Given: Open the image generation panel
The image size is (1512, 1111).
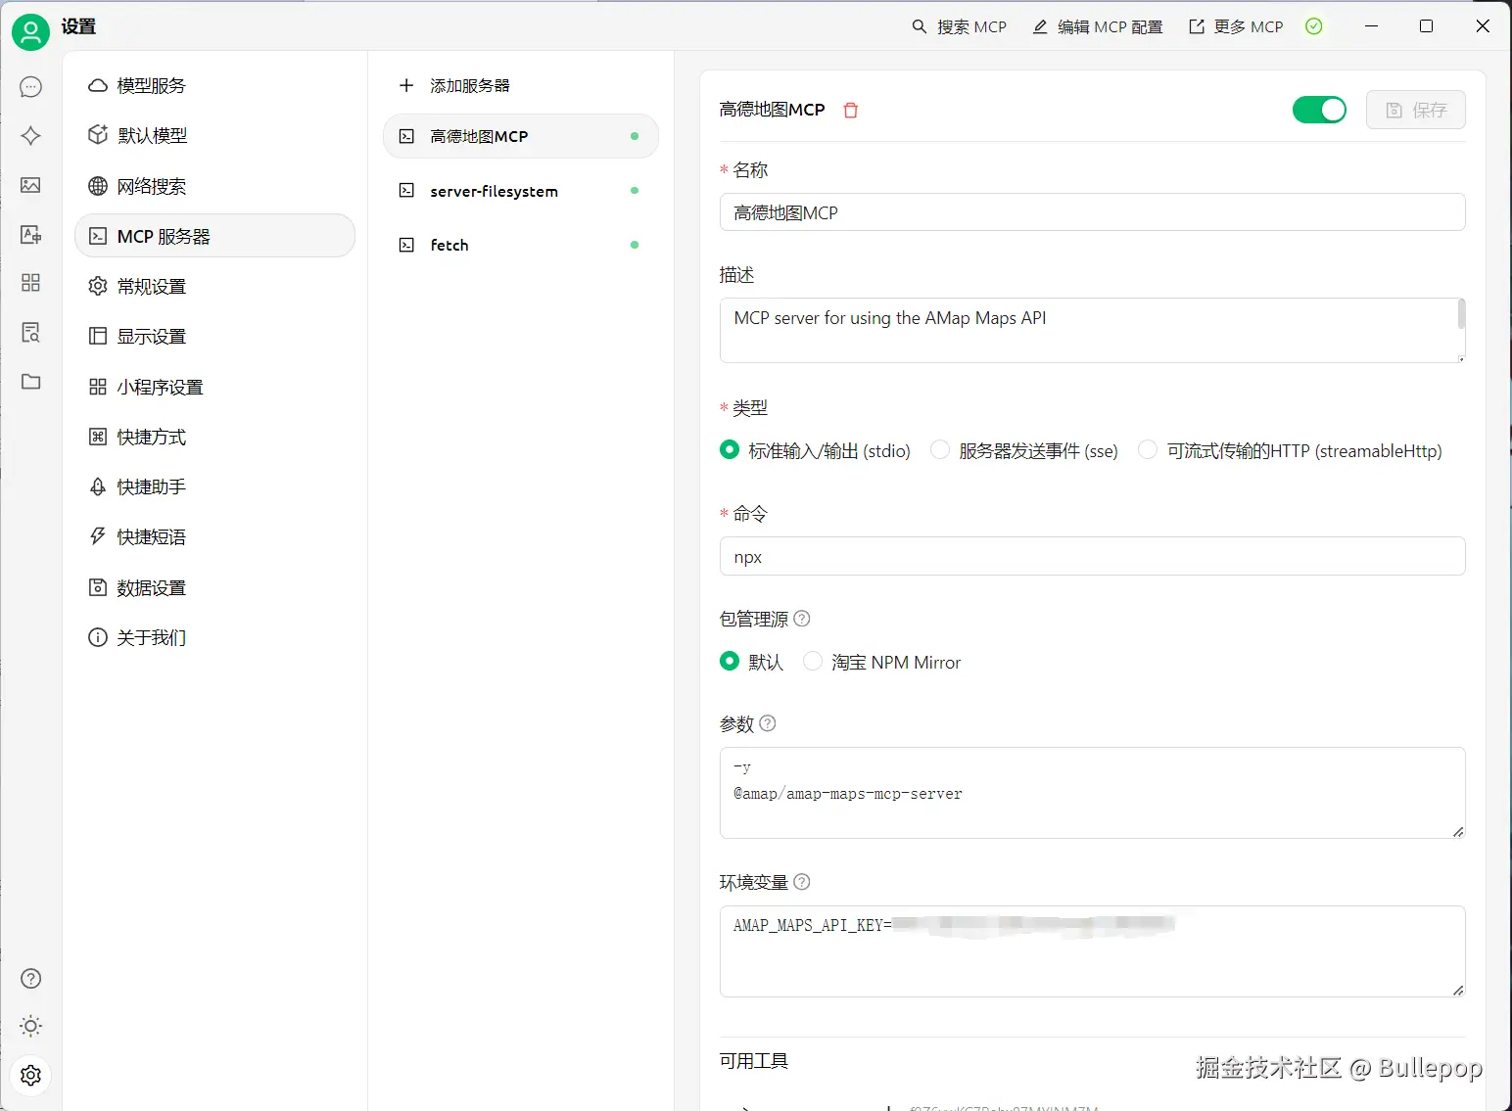Looking at the screenshot, I should (30, 185).
